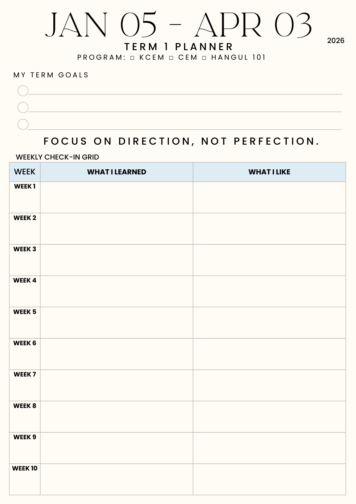
Task: Select Week 4 What I Learned cell
Action: pos(117,291)
